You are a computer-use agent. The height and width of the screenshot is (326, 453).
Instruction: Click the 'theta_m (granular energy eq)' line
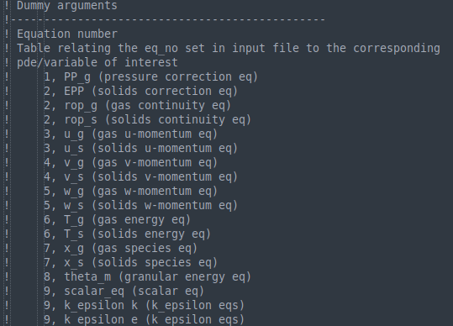[147, 277]
